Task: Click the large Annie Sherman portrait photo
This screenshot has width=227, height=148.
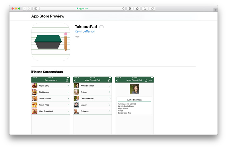Action: [134, 89]
